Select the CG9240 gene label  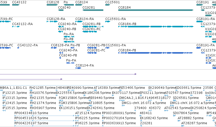tap(64, 8)
